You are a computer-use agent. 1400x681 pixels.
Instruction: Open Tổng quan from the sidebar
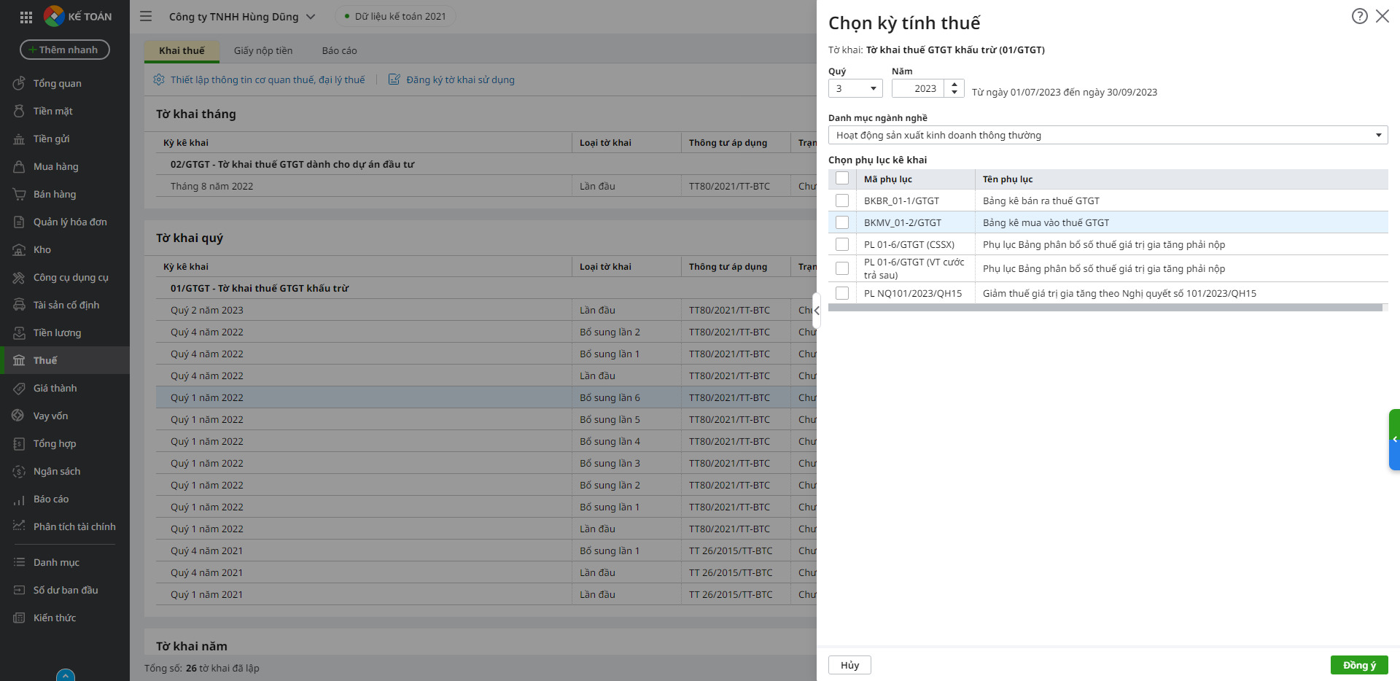[65, 83]
